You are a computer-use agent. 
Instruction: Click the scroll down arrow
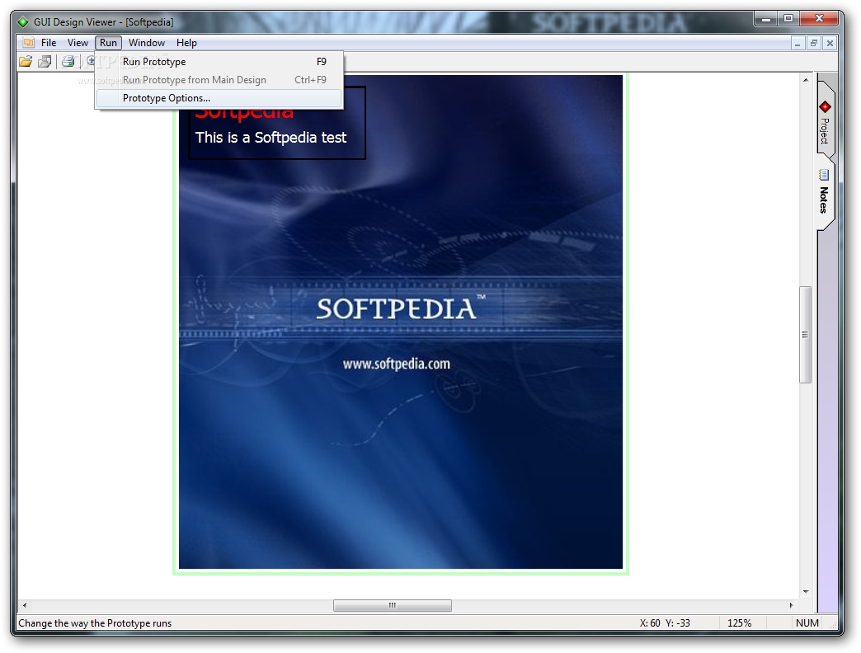coord(806,591)
